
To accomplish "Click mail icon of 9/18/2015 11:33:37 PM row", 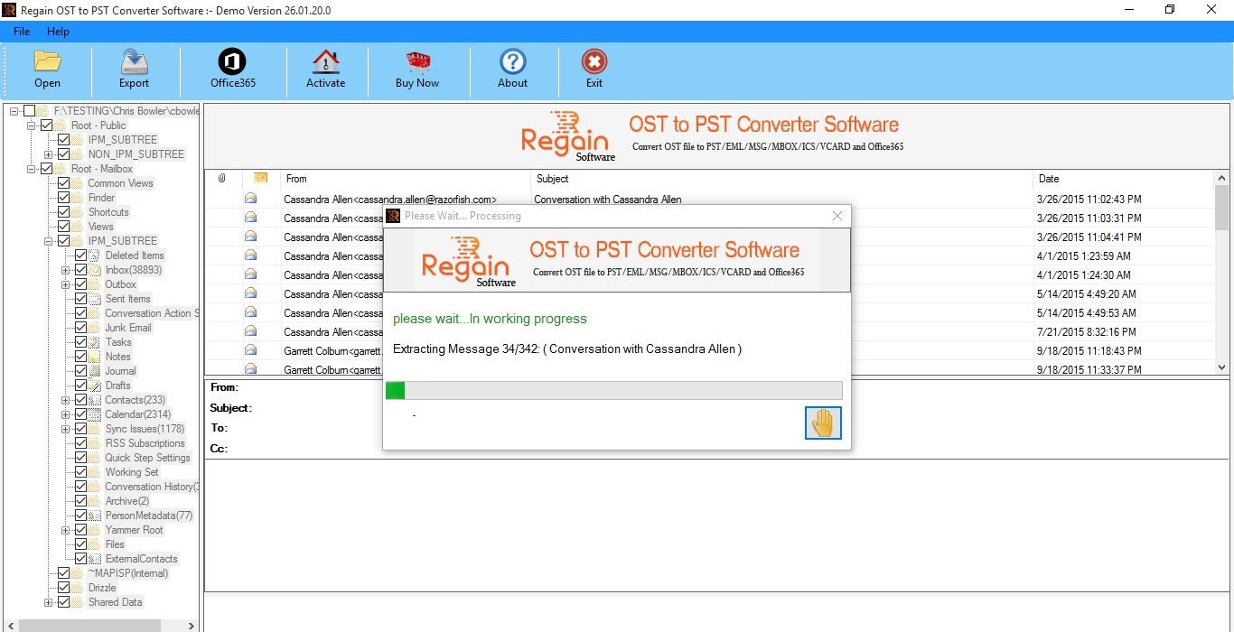I will pos(250,369).
